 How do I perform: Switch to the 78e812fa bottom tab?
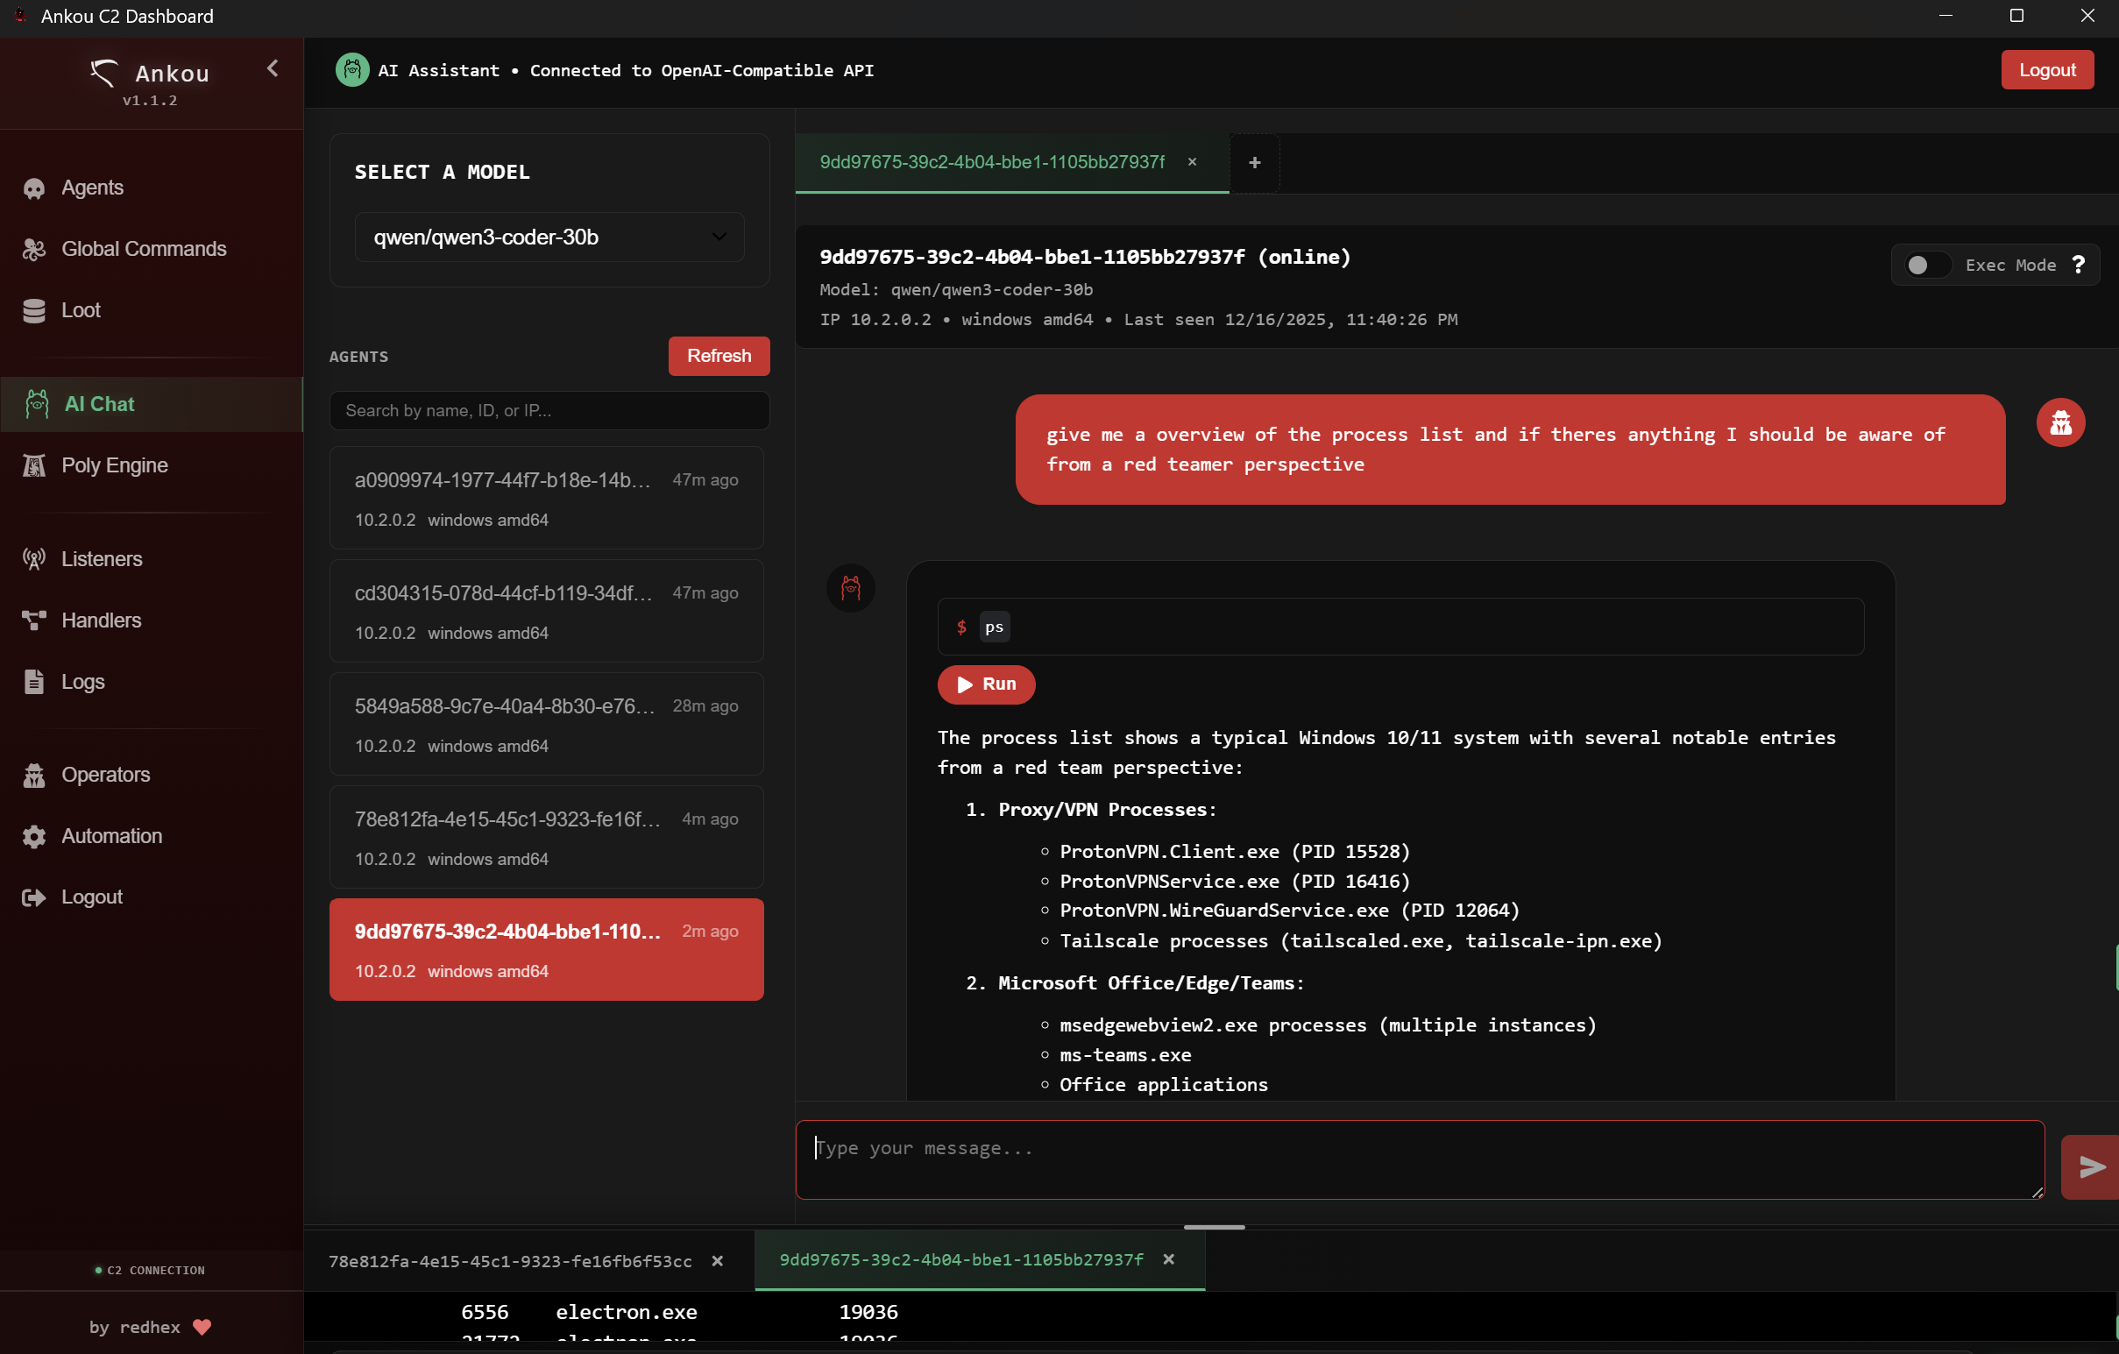pyautogui.click(x=510, y=1260)
